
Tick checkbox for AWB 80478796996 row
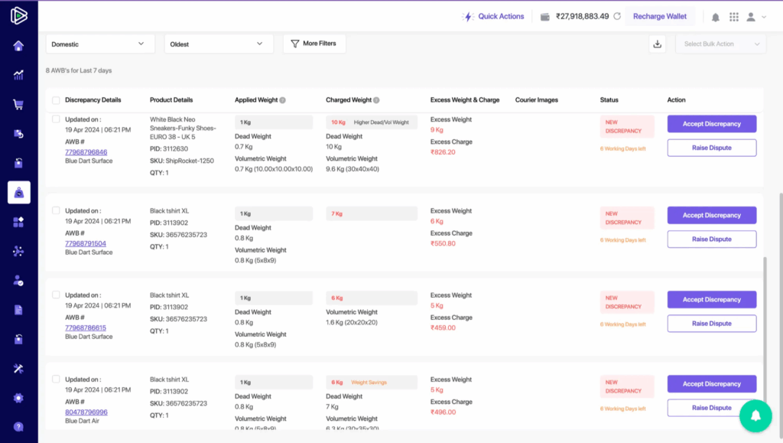[56, 379]
